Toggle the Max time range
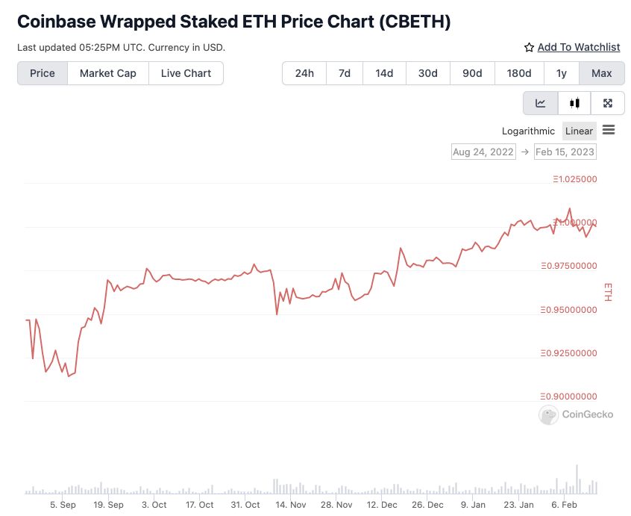The width and height of the screenshot is (631, 516). 602,73
